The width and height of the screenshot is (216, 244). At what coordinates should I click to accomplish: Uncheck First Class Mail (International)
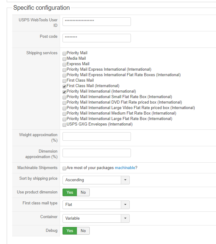64,86
